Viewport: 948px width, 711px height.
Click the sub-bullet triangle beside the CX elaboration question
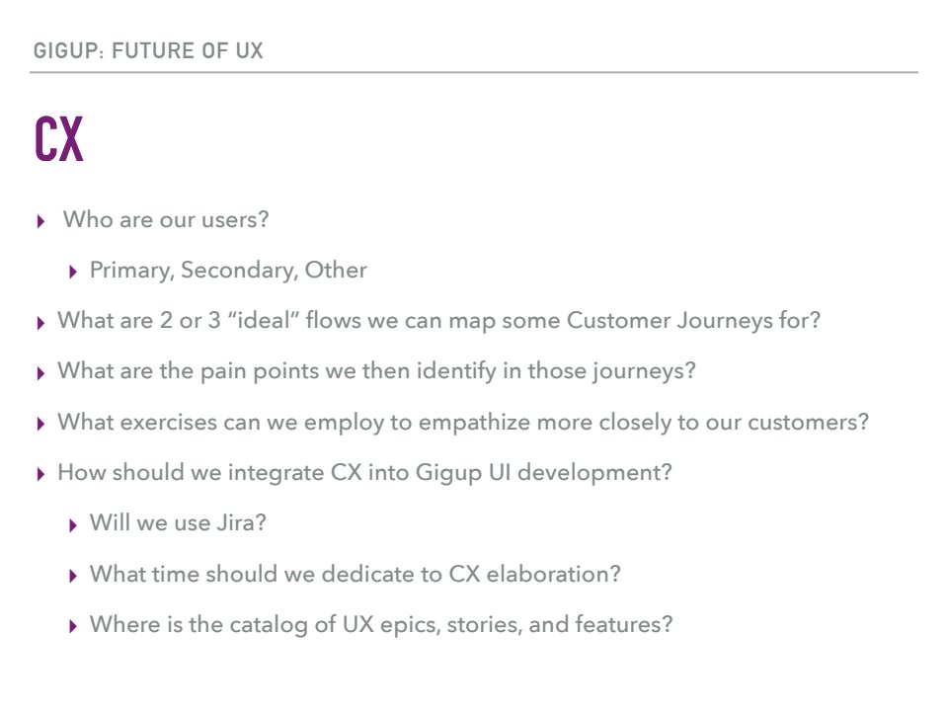[73, 575]
